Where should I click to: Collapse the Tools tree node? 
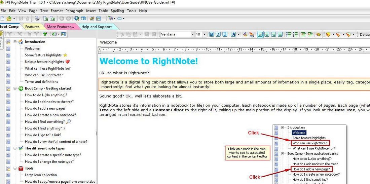[x=15, y=168]
